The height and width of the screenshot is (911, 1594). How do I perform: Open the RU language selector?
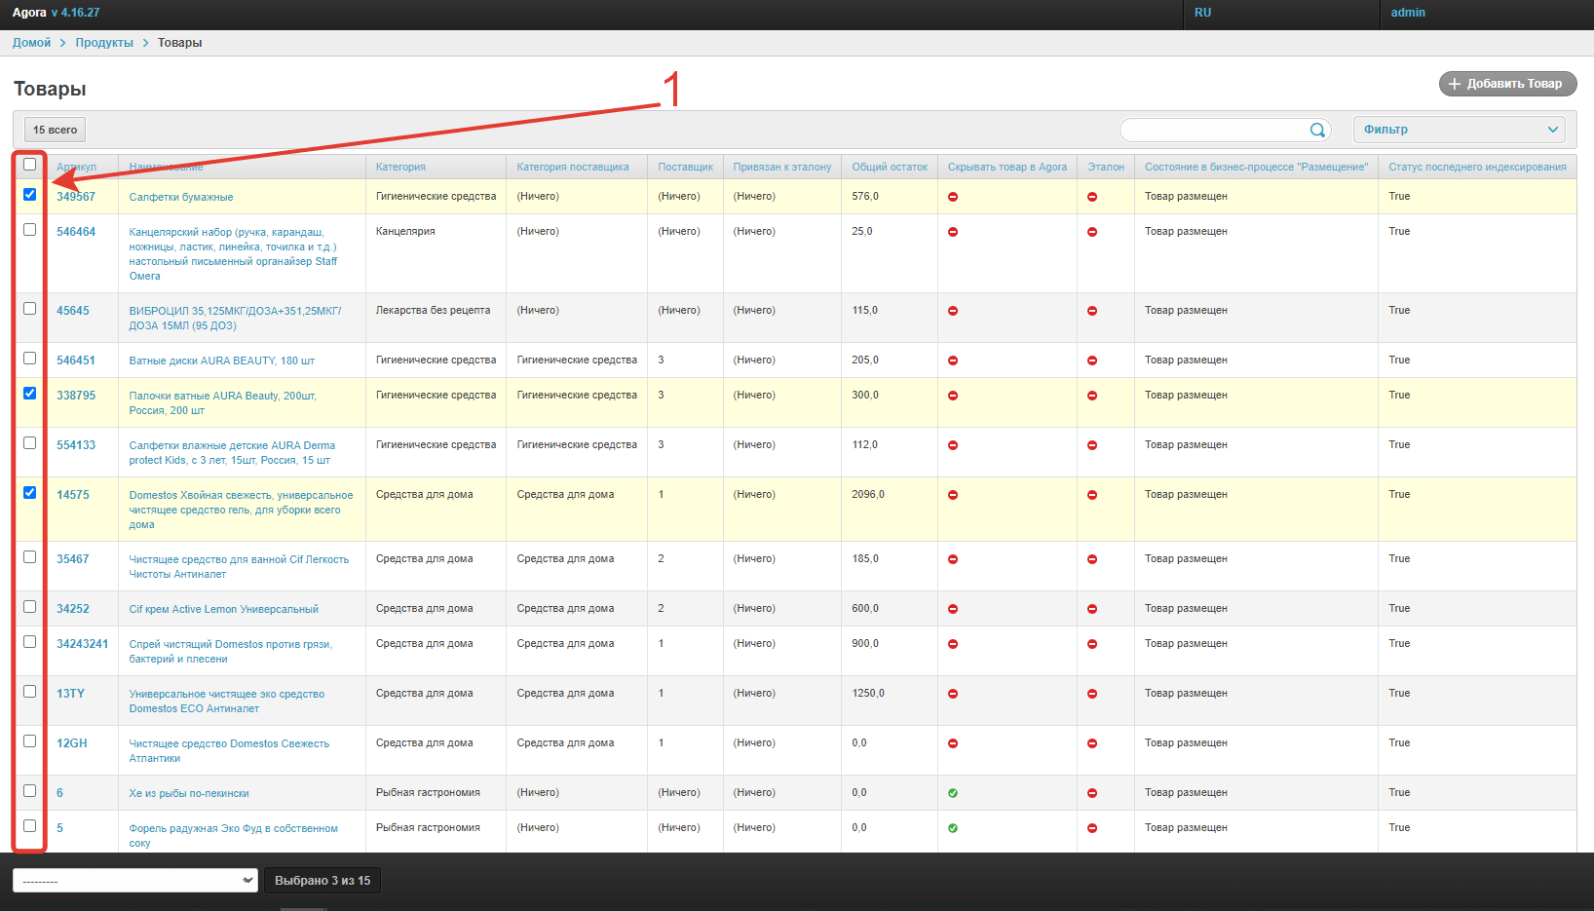1203,13
